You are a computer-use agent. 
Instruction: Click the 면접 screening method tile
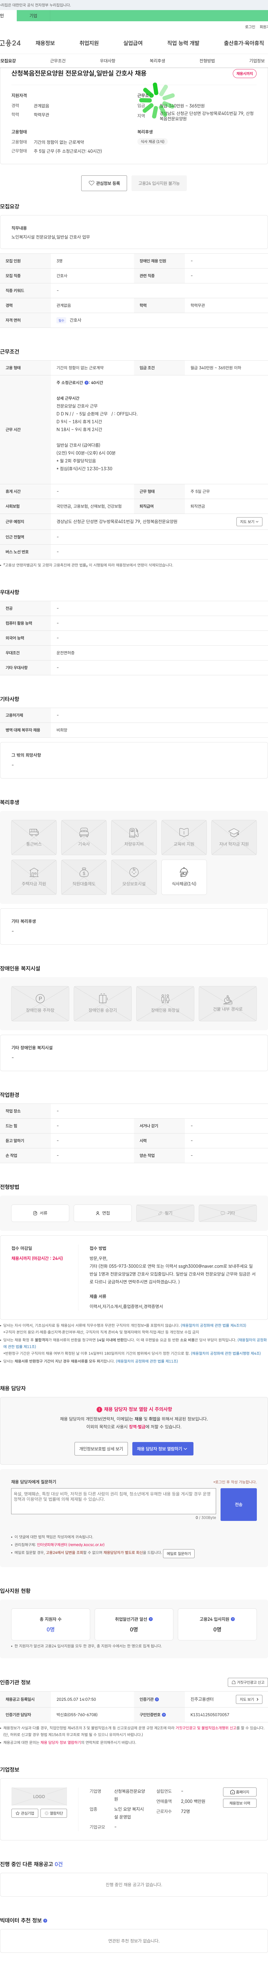coord(103,1213)
